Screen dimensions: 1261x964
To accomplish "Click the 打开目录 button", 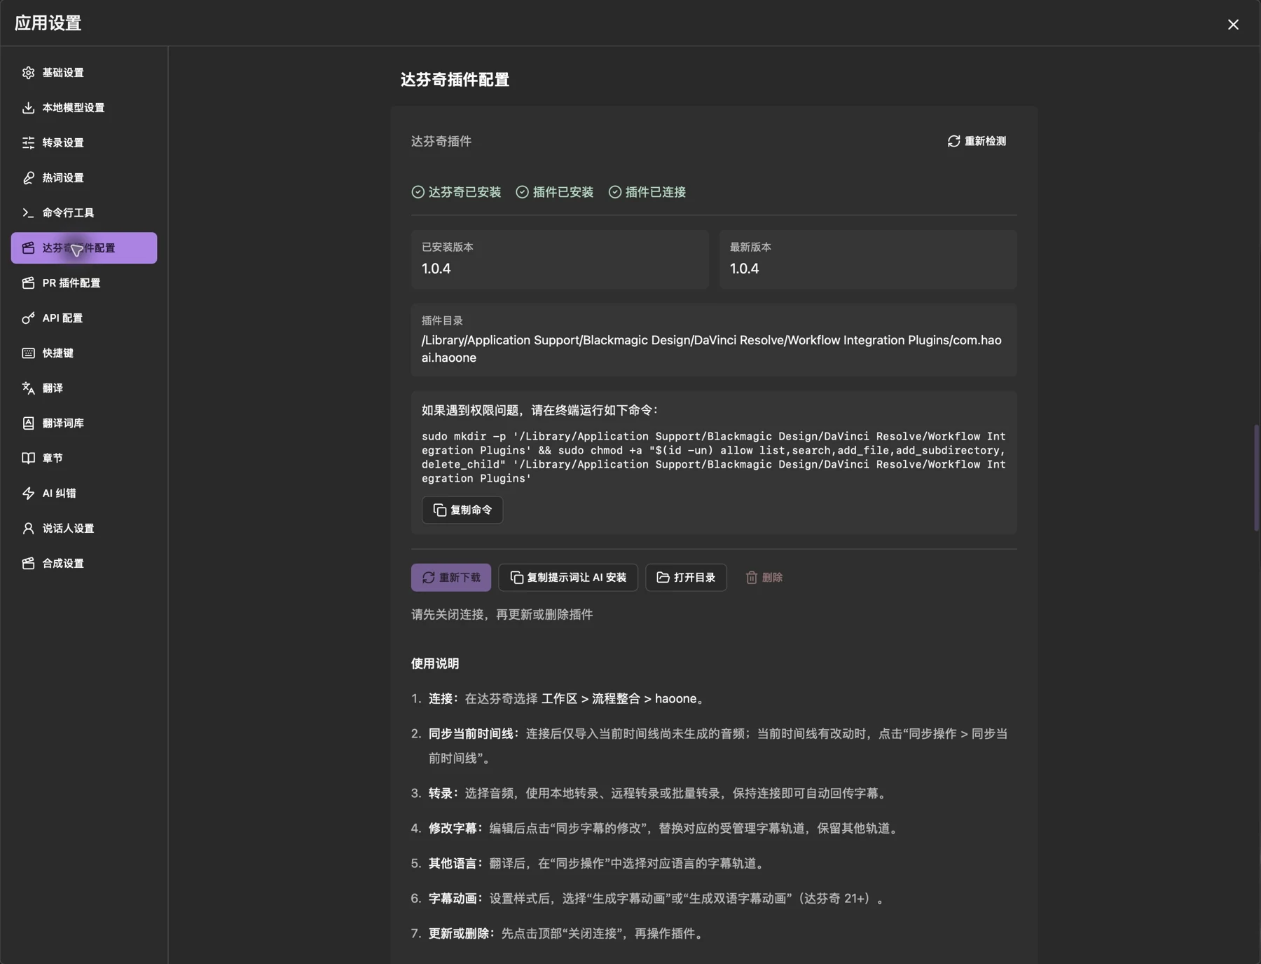I will click(686, 578).
